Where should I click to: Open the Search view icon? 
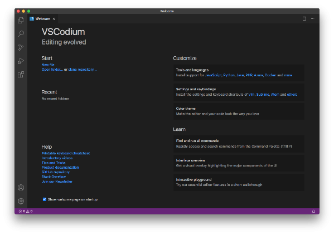click(21, 33)
